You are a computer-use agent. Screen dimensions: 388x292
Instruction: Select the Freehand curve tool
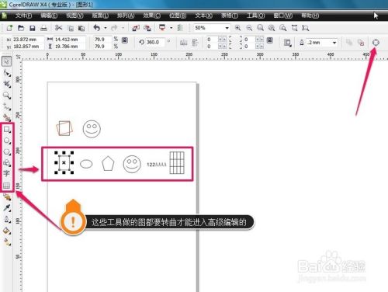7,106
